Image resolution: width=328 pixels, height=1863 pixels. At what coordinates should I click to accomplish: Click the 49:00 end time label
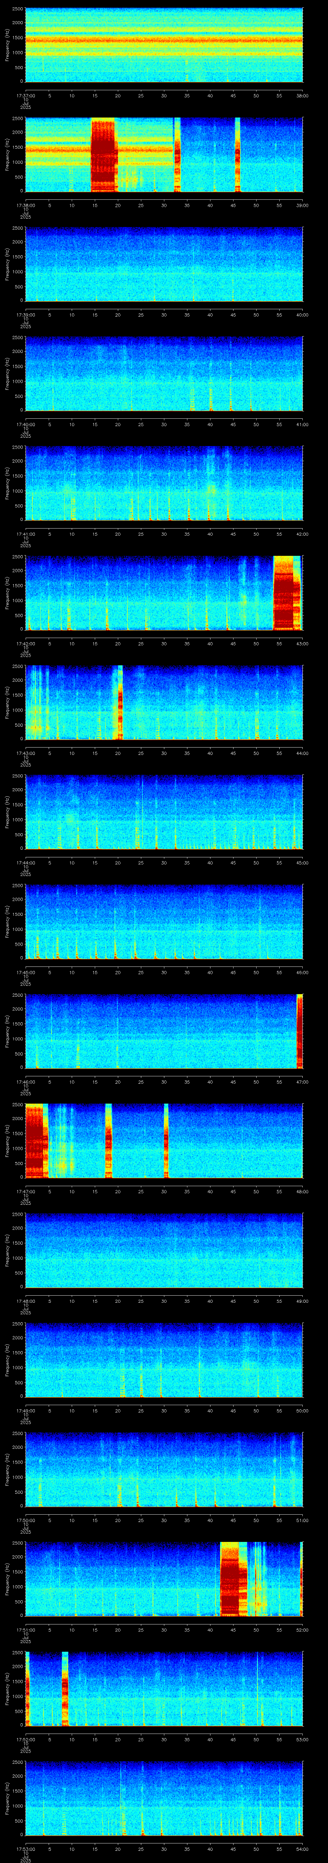[302, 1301]
